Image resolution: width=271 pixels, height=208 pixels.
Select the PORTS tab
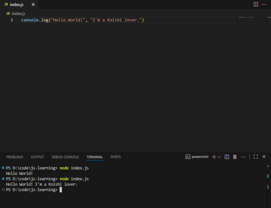coord(115,157)
